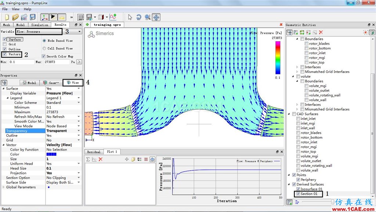Enable the Grid checkbox

tap(4, 44)
